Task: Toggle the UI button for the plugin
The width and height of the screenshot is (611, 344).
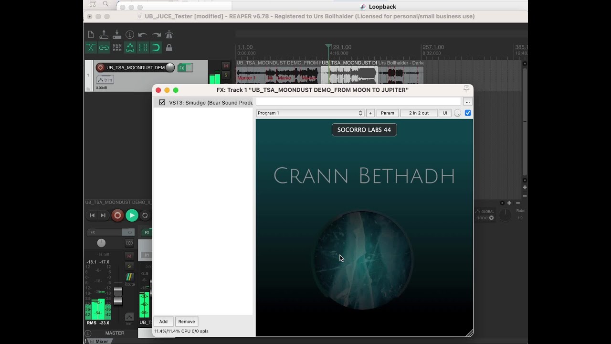Action: (445, 113)
